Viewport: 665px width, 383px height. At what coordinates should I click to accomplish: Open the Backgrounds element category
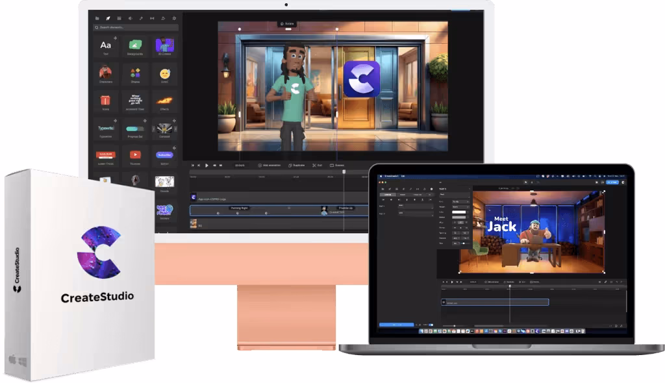tap(135, 46)
